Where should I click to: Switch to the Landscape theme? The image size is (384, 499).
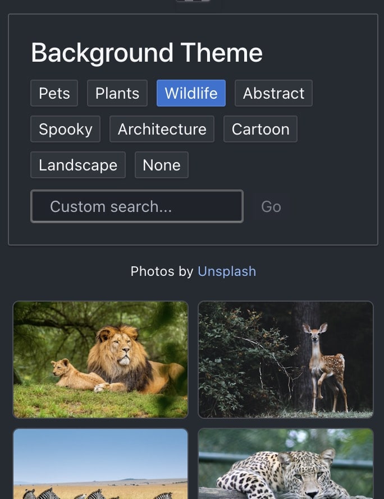click(x=78, y=165)
